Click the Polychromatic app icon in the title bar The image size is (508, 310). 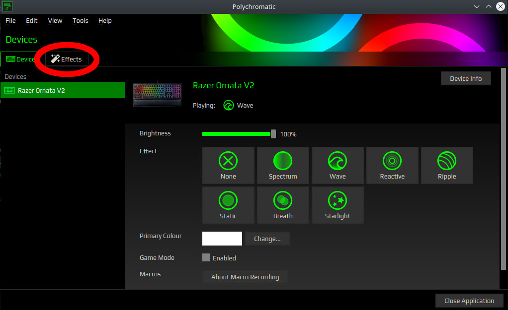point(7,6)
